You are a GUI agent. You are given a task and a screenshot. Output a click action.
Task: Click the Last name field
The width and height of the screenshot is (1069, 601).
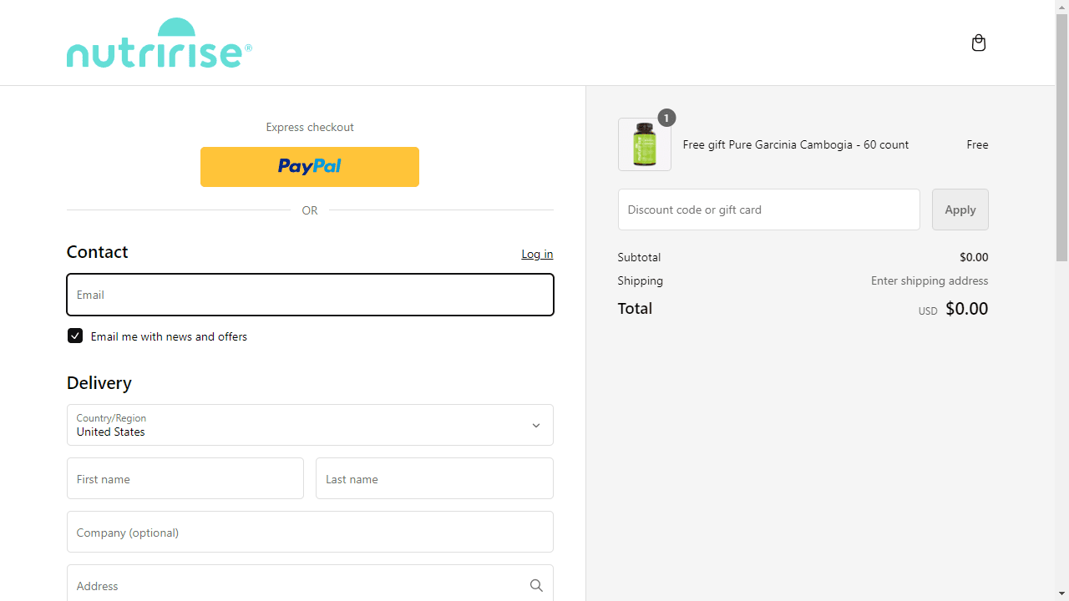click(434, 478)
